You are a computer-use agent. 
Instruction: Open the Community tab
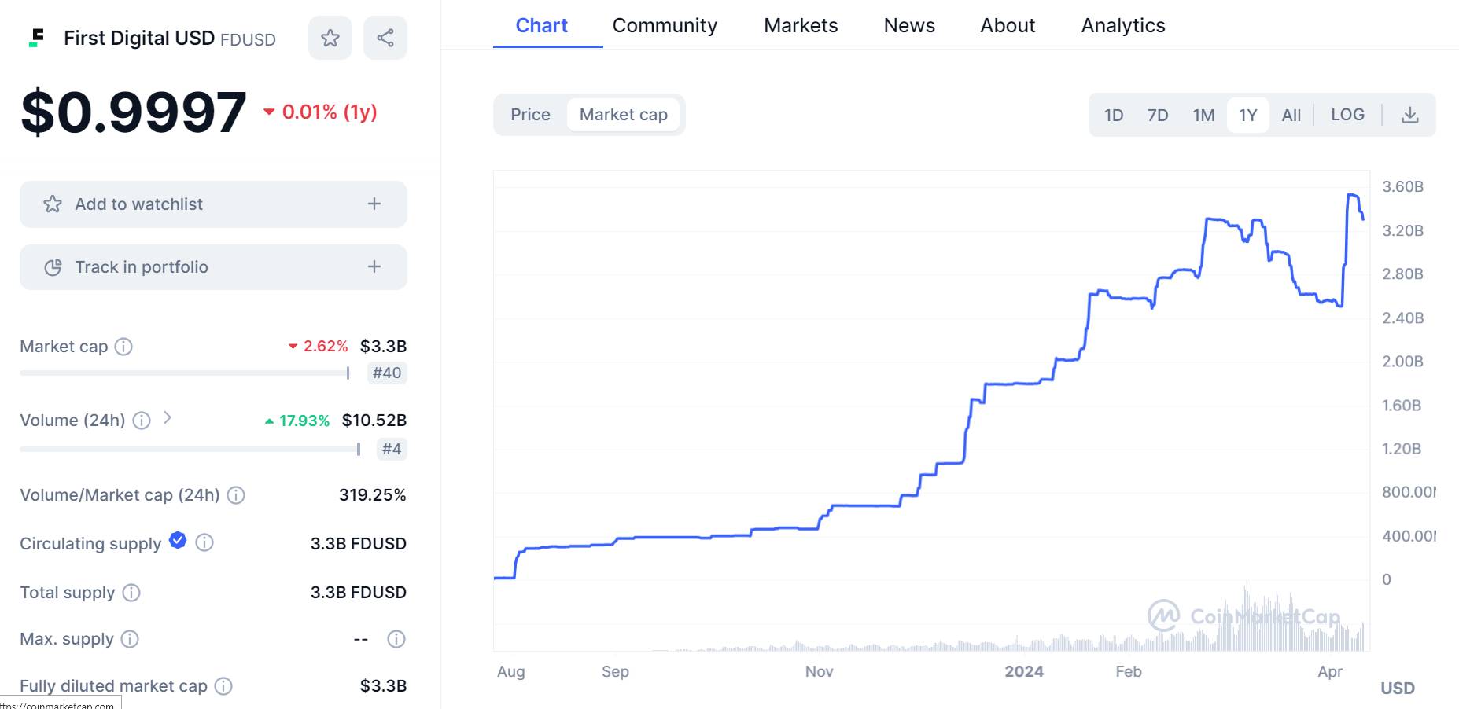tap(665, 26)
